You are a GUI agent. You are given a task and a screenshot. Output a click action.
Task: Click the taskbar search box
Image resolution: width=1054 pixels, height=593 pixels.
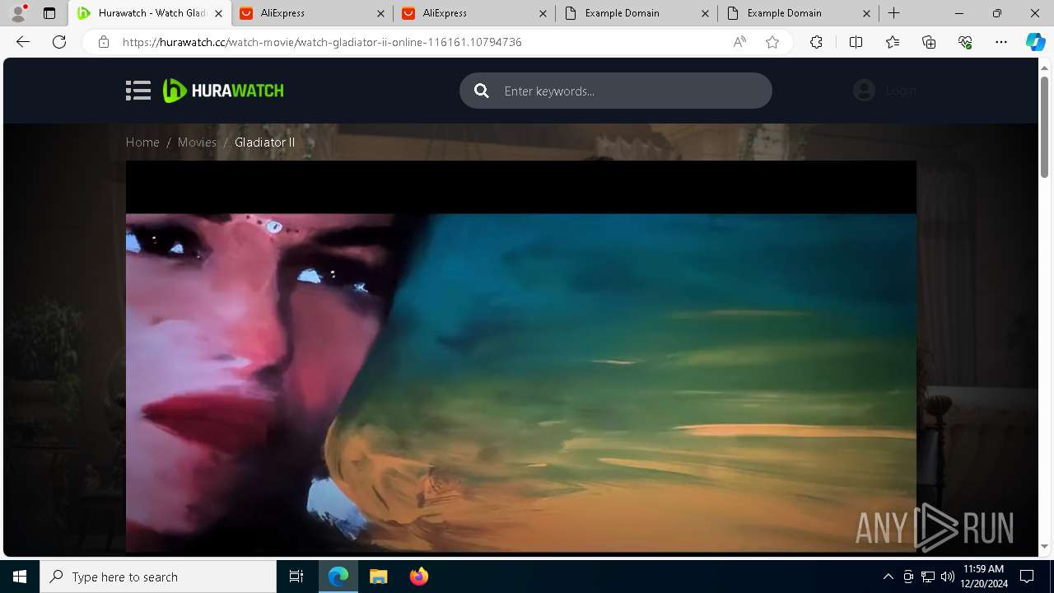click(x=158, y=577)
